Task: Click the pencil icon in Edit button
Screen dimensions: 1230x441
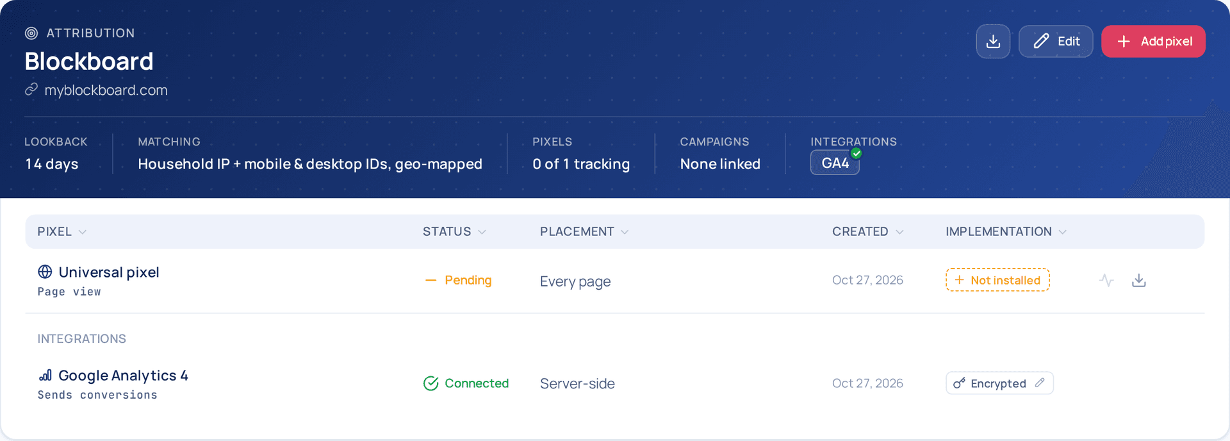Action: tap(1042, 41)
